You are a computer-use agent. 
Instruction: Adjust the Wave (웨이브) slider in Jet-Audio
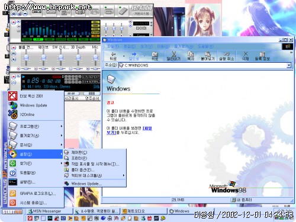(43, 57)
